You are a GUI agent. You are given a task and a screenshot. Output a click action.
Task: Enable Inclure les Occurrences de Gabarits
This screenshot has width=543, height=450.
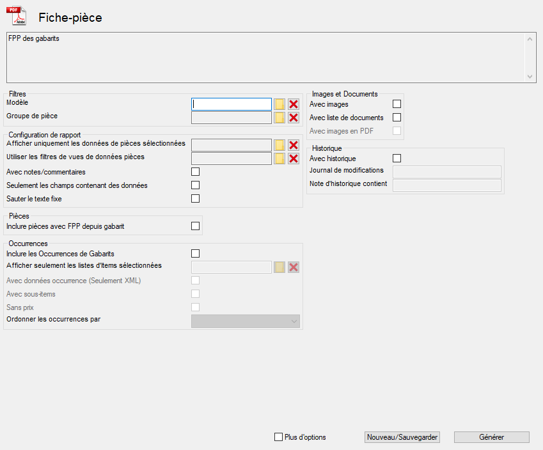coord(196,254)
